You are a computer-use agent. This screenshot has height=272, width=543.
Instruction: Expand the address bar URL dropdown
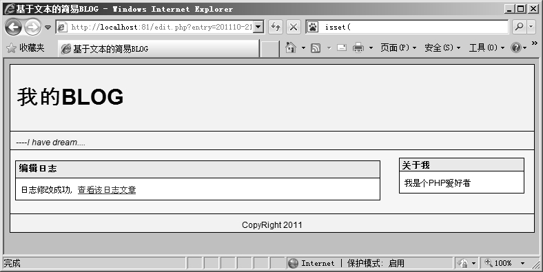tap(258, 27)
